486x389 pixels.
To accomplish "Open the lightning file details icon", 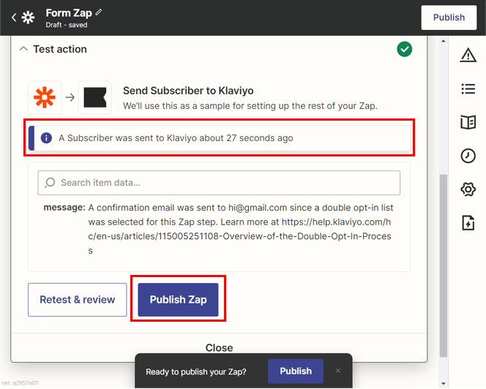I will coord(468,223).
